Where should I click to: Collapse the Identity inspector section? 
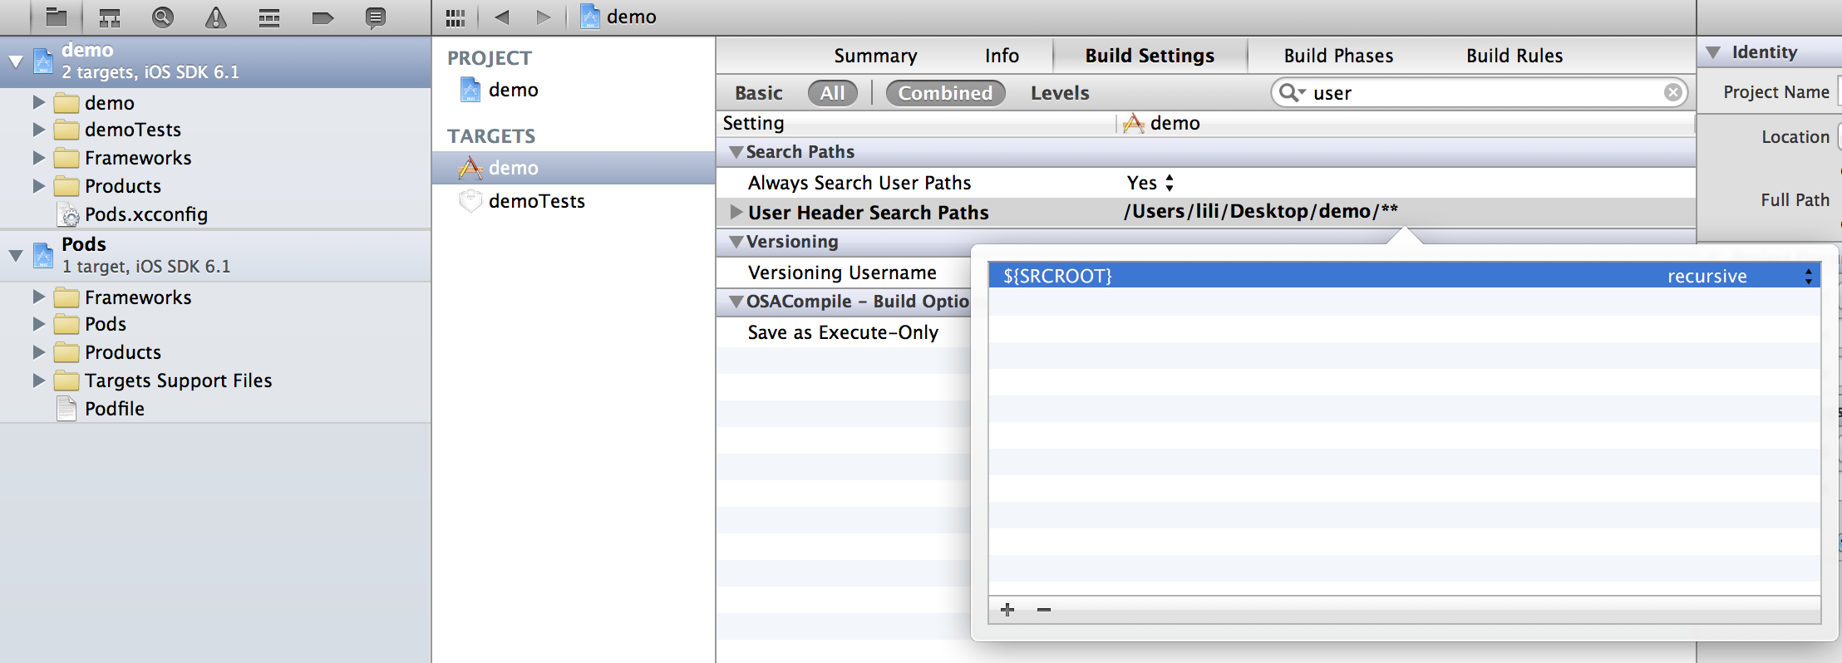pos(1713,52)
